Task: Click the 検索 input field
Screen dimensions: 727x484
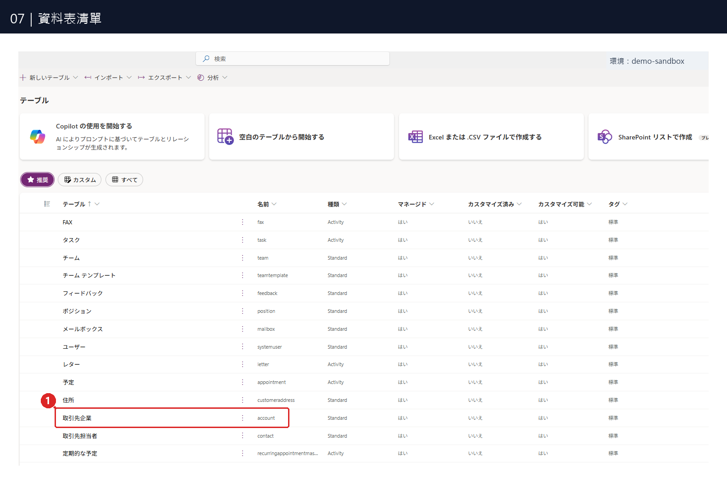Action: [x=293, y=59]
